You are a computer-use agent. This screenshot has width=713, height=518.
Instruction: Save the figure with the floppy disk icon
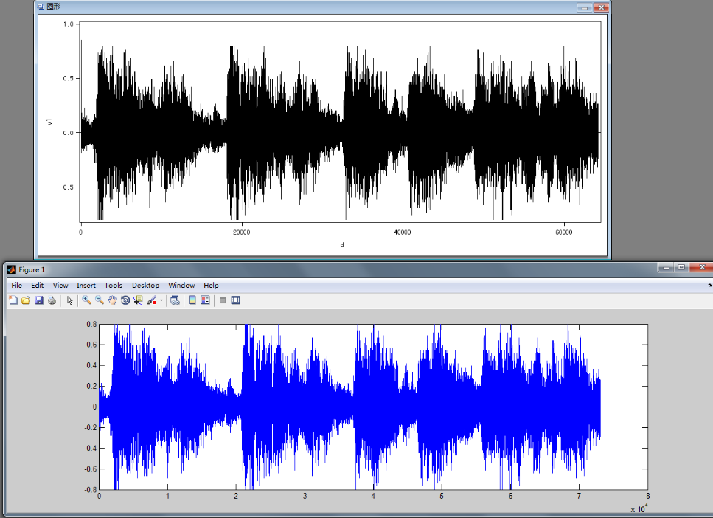(x=39, y=300)
